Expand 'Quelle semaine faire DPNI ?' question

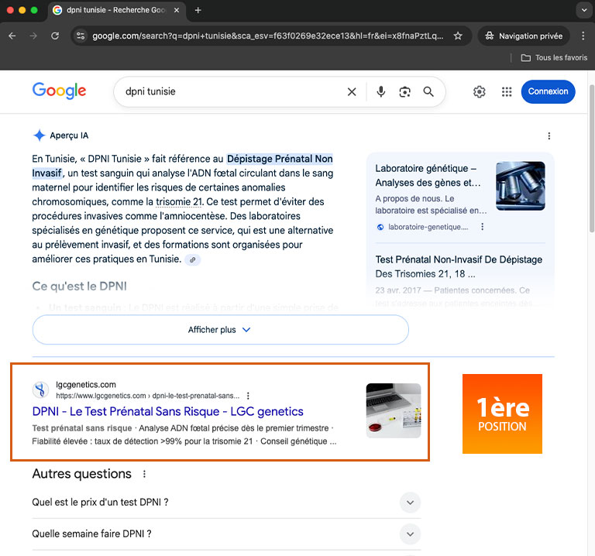(x=411, y=534)
